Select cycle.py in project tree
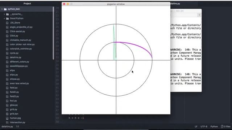 click(14, 53)
